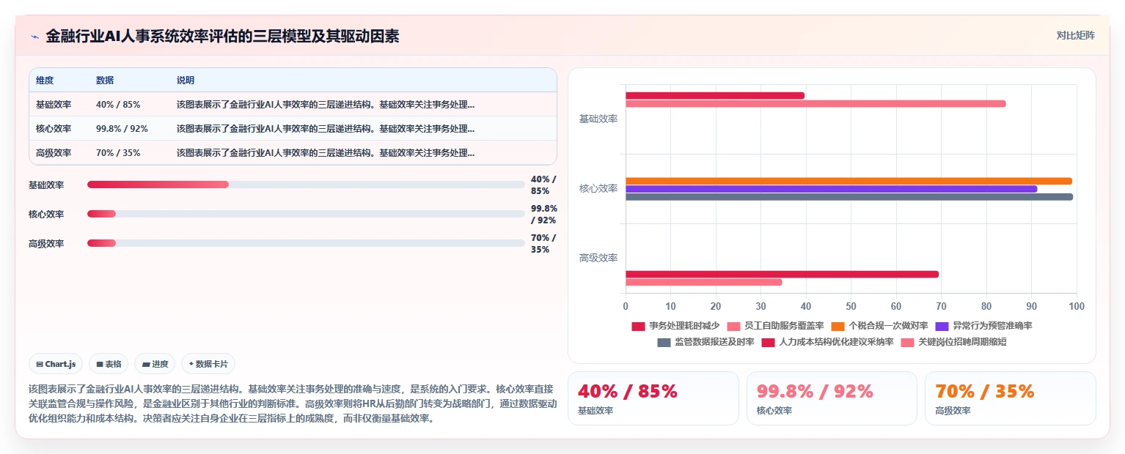Select the 进度 chip

155,364
